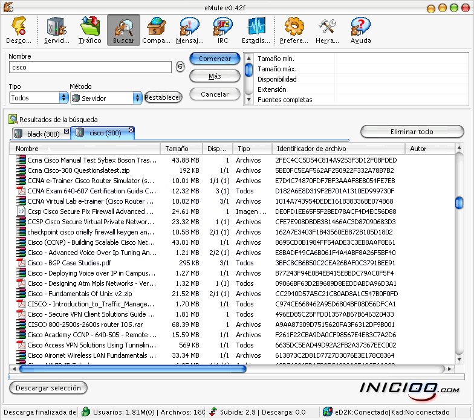Click the Tamaño mín. filter row
The height and width of the screenshot is (420, 474).
362,59
